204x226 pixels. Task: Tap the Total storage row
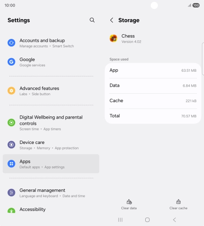pyautogui.click(x=153, y=116)
